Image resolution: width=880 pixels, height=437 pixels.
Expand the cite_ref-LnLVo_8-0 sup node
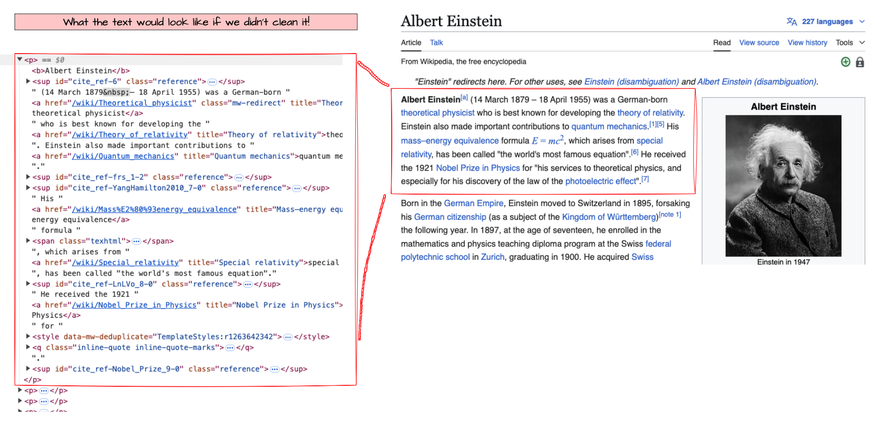[28, 283]
